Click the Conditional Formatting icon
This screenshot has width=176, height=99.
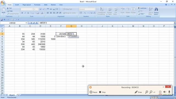[x=101, y=11]
